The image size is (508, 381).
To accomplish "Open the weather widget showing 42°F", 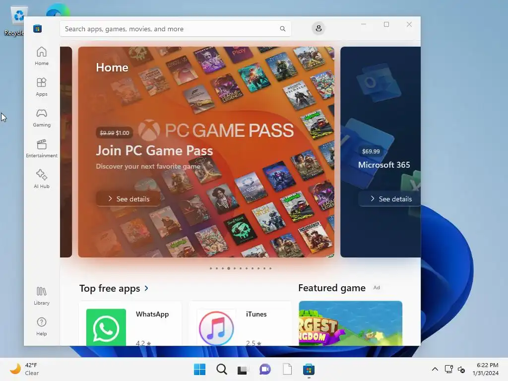I will click(24, 369).
